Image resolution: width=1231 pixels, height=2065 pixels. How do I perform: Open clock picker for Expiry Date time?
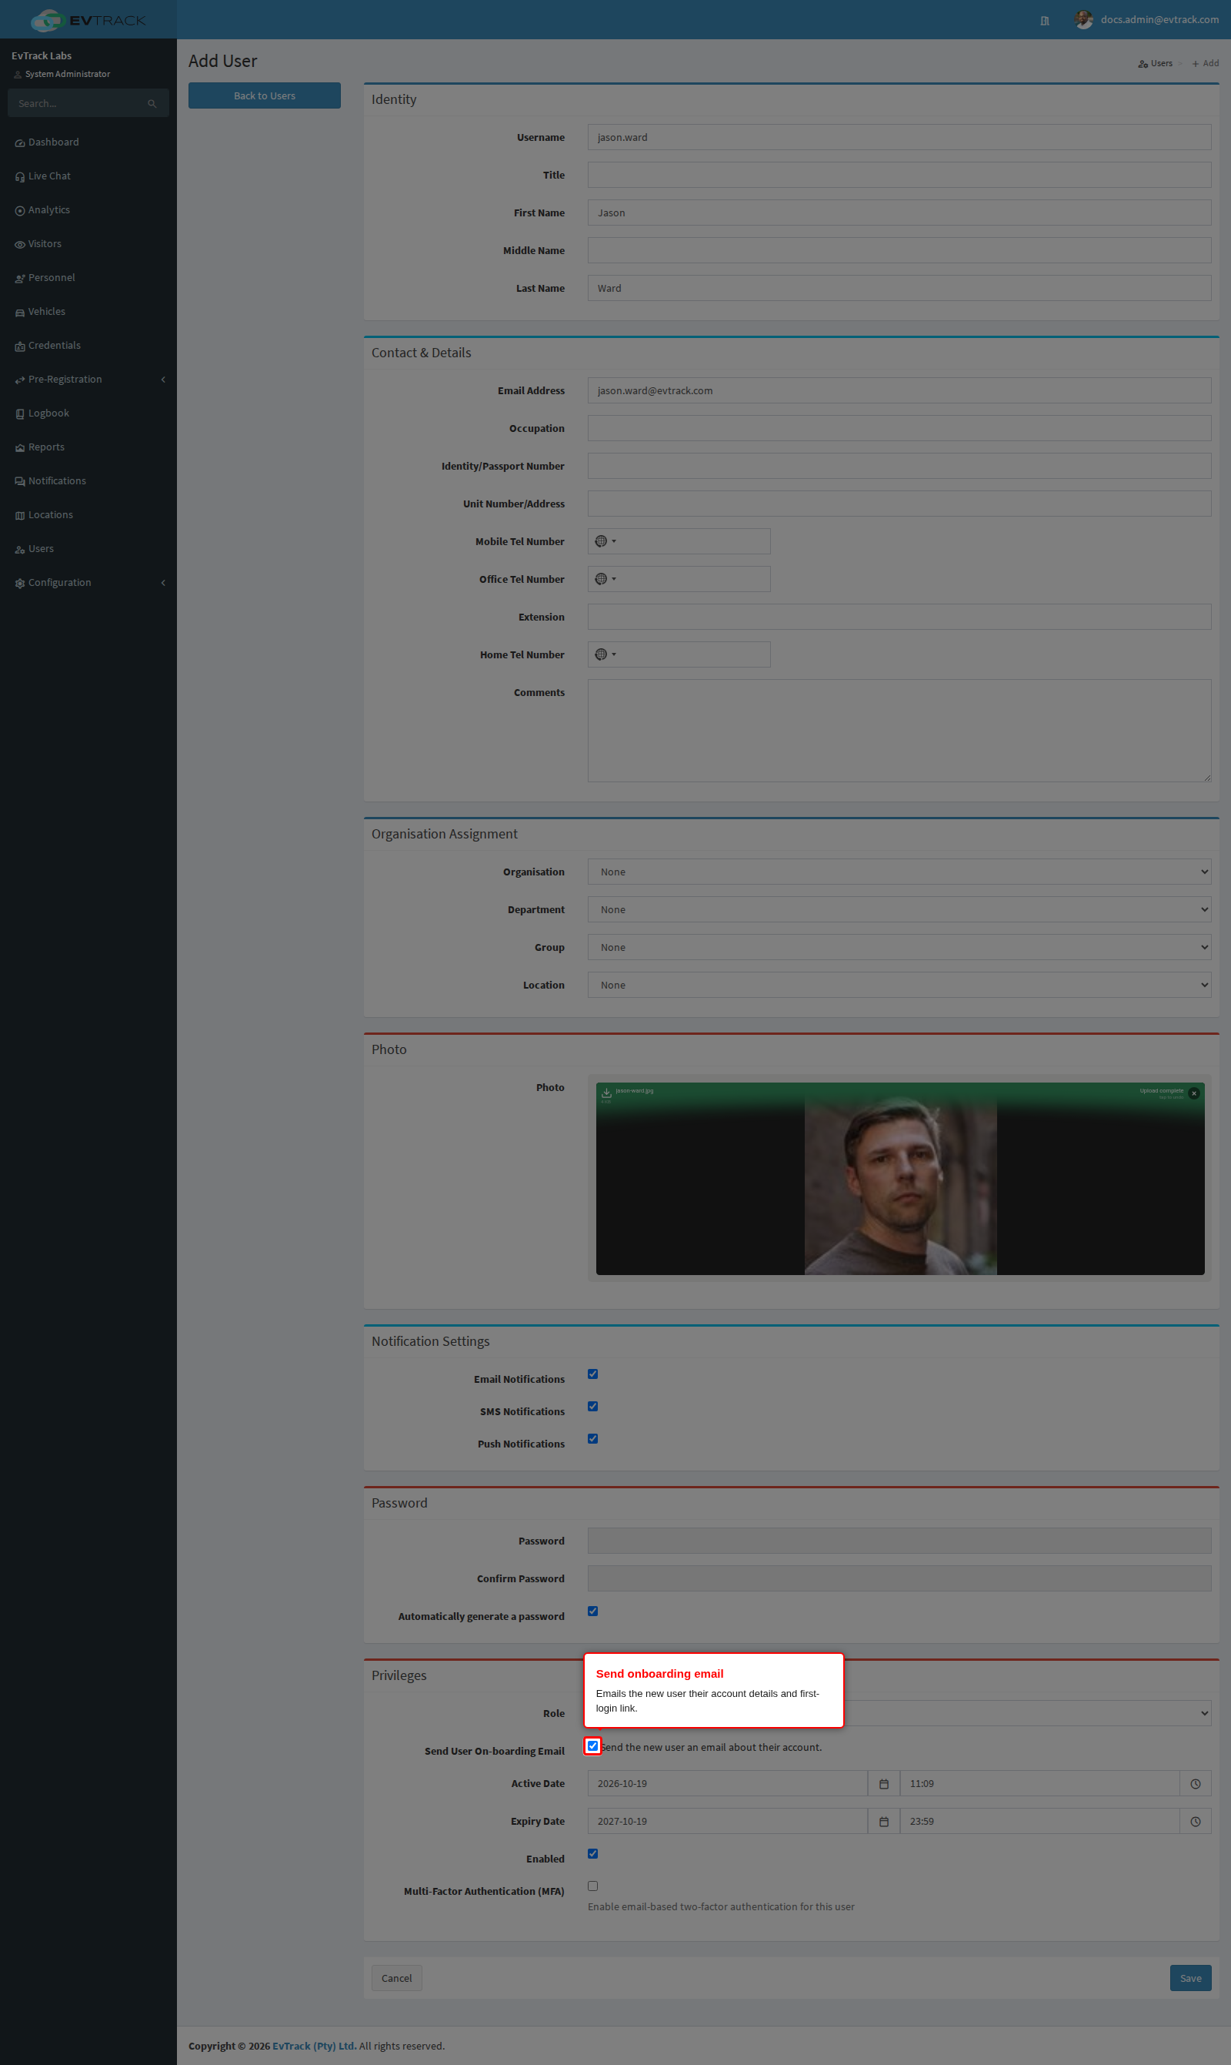point(1196,1821)
